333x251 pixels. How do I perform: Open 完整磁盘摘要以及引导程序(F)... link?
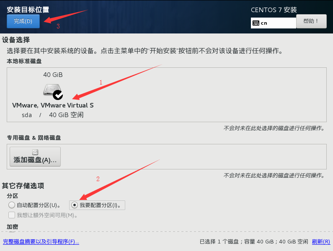[x=41, y=241]
